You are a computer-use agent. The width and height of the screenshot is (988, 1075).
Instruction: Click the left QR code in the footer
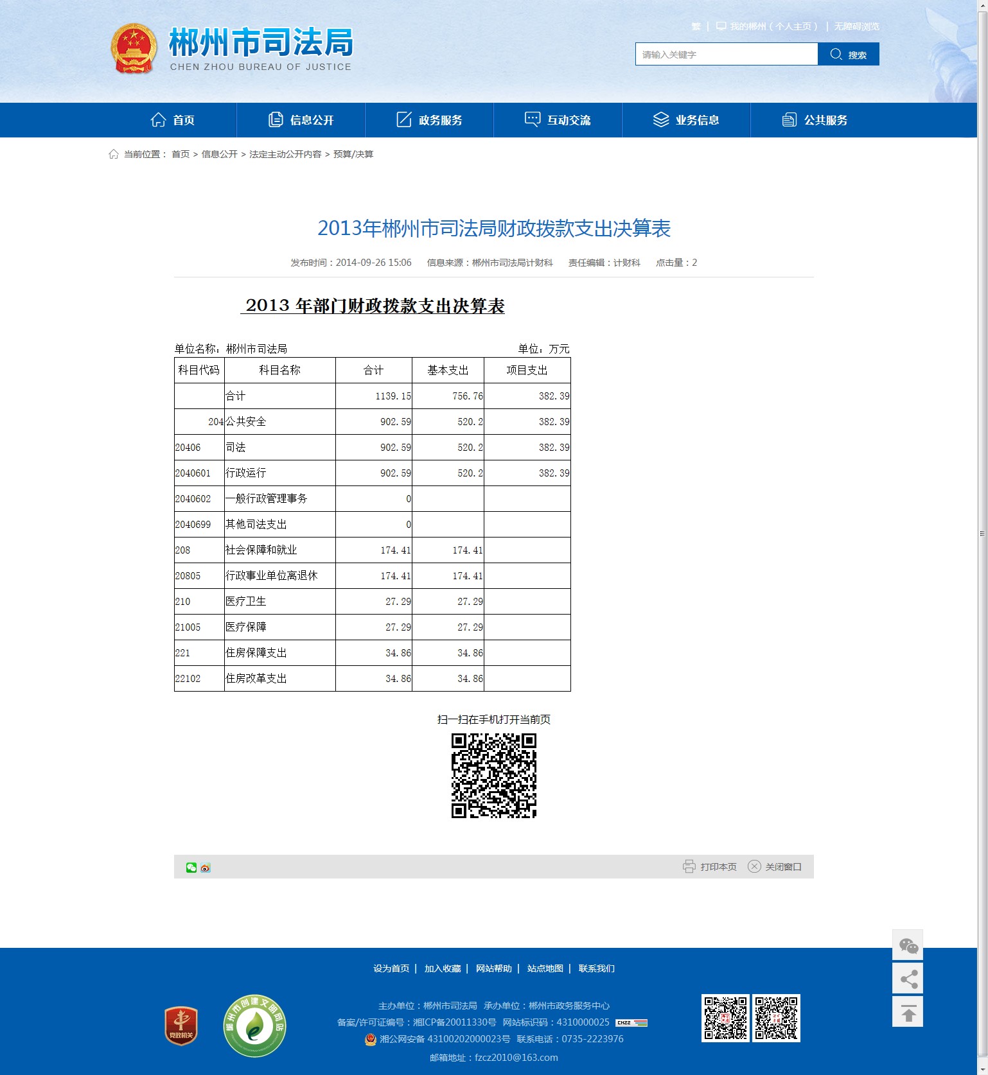725,1018
